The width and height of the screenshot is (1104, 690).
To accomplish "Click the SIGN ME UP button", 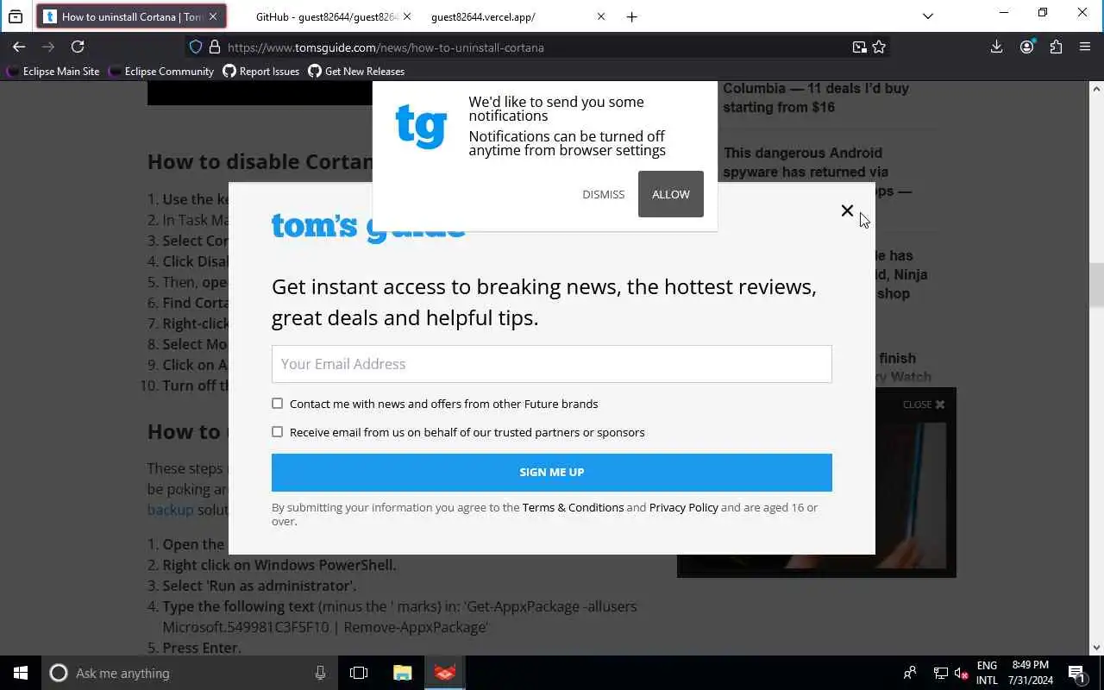I will [x=551, y=472].
